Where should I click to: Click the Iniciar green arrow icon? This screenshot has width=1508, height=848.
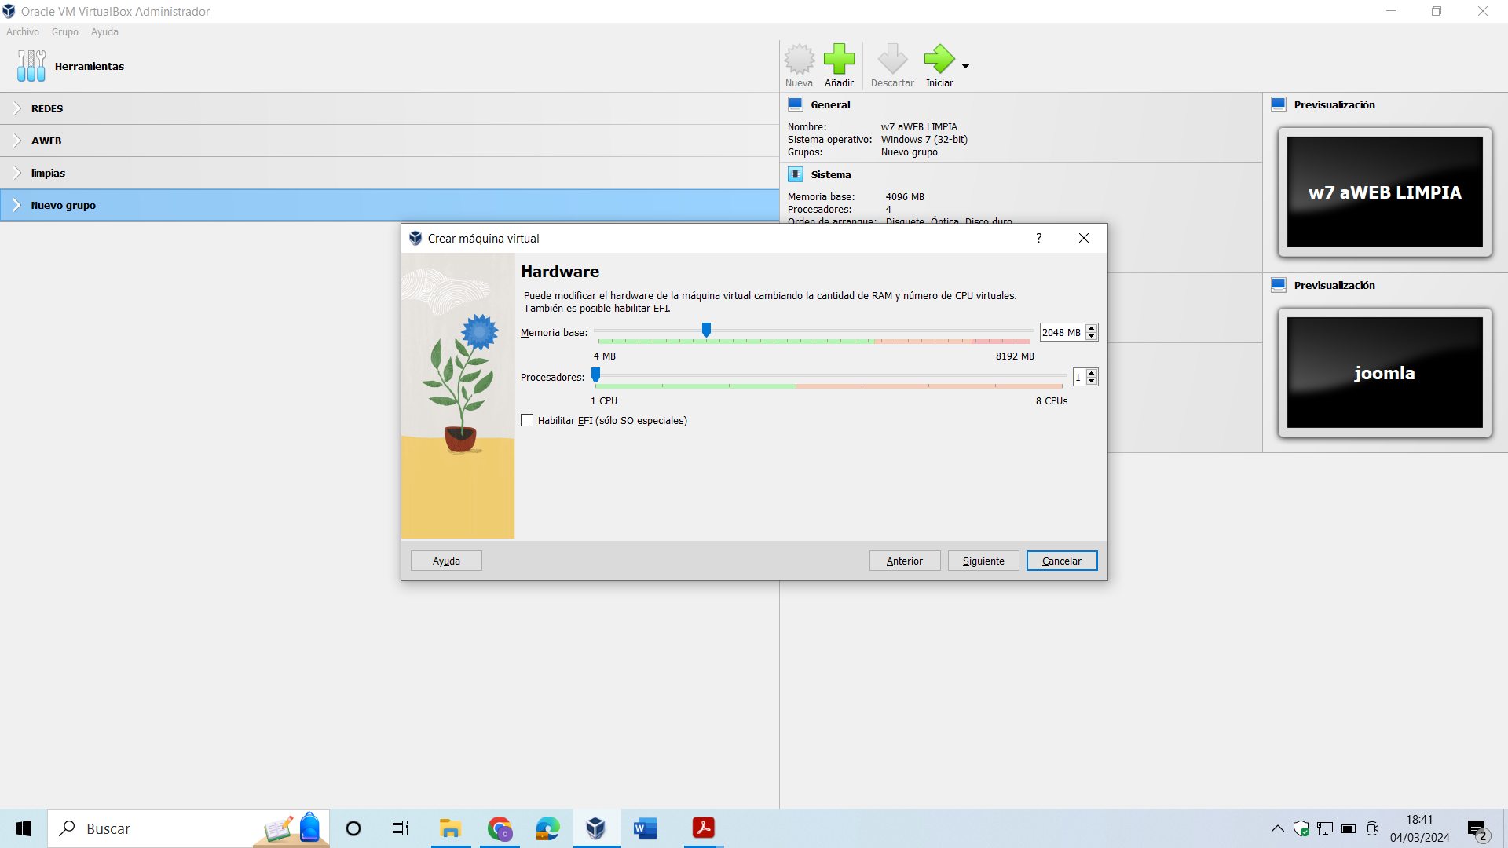939,60
